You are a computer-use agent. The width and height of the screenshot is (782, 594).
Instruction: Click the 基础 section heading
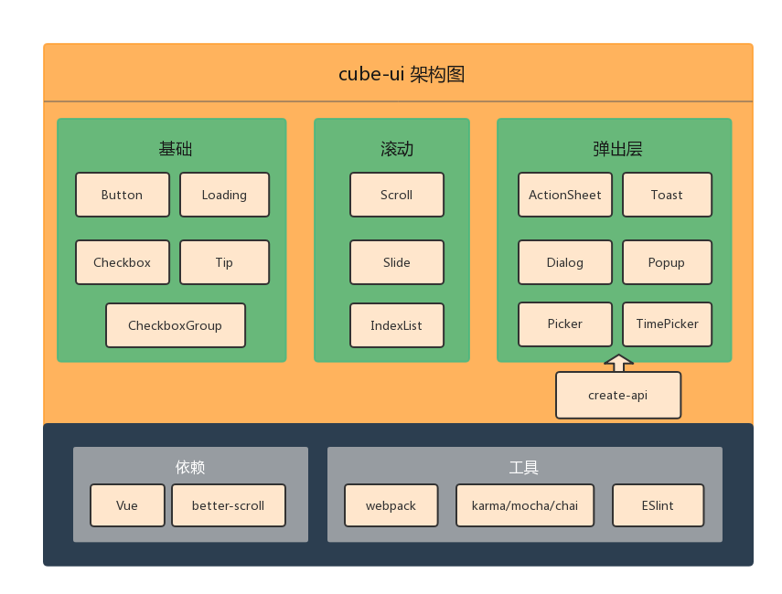click(176, 148)
